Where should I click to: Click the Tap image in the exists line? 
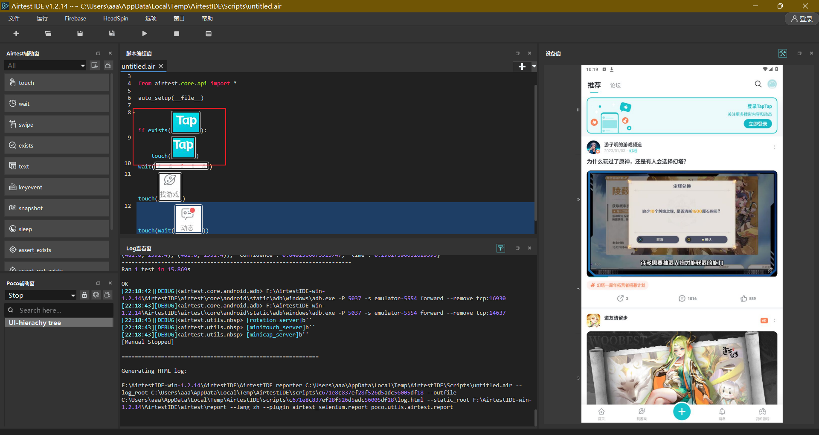(x=186, y=122)
